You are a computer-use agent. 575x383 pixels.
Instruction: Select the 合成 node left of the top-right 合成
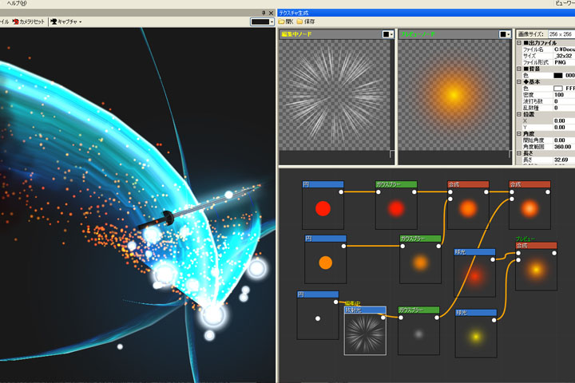click(468, 205)
